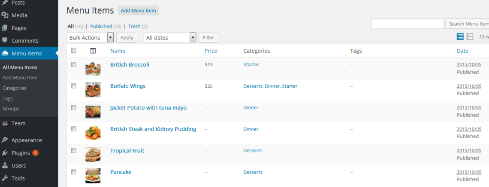Switch to excerpt view icon
Viewport: 489px width, 187px height.
coord(470,37)
